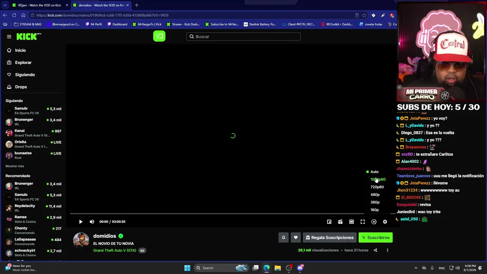Open Mi Perfil bookmark
487x274 pixels.
[94, 24]
